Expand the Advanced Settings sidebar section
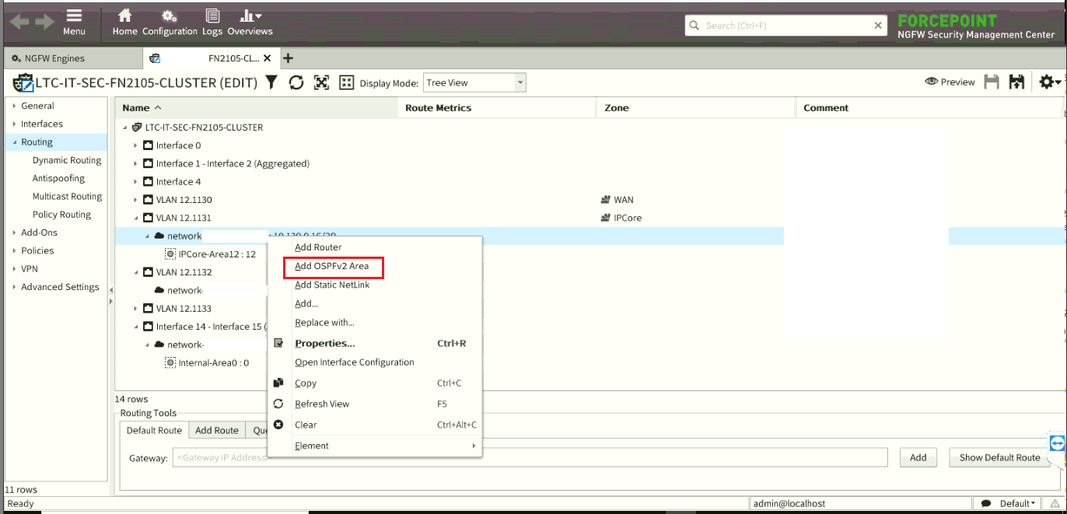 point(15,287)
